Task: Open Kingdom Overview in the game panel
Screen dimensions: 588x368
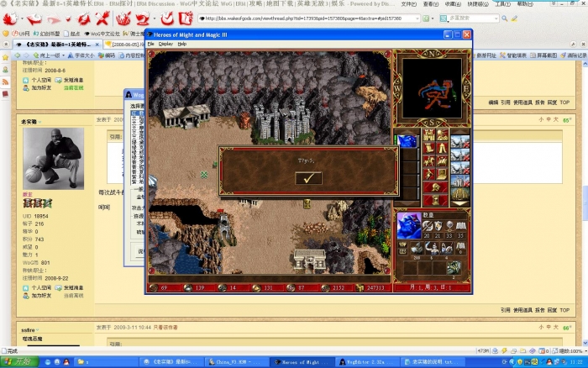Action: tap(428, 134)
